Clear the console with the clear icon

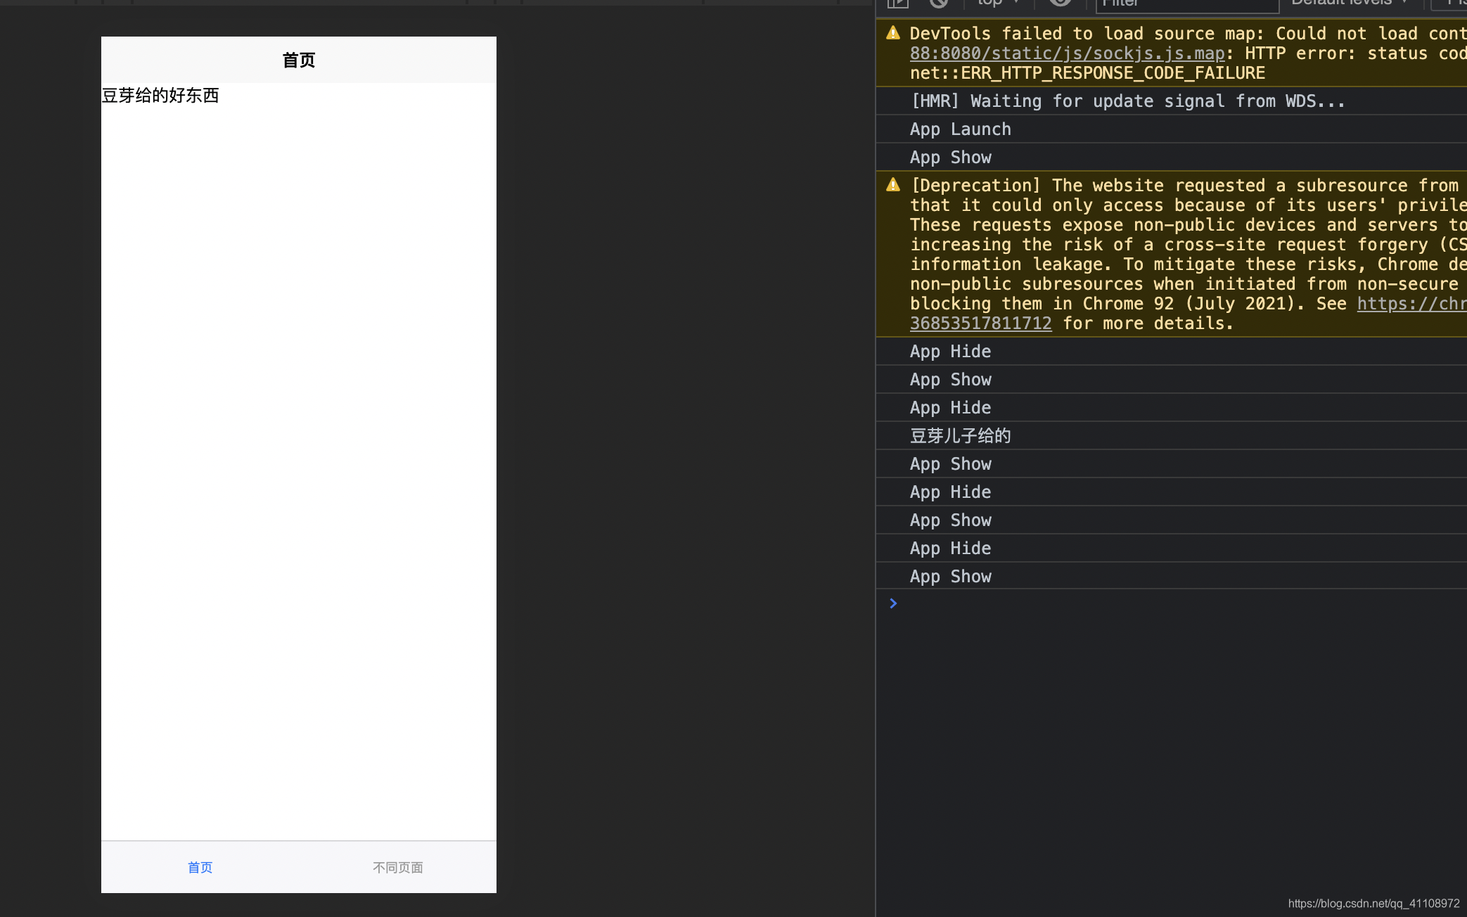coord(938,3)
